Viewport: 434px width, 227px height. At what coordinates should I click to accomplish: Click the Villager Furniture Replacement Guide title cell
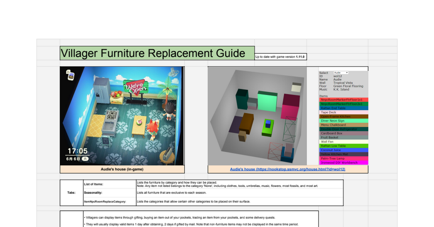coord(157,53)
